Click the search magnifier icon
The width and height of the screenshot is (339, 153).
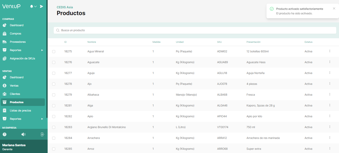58,30
